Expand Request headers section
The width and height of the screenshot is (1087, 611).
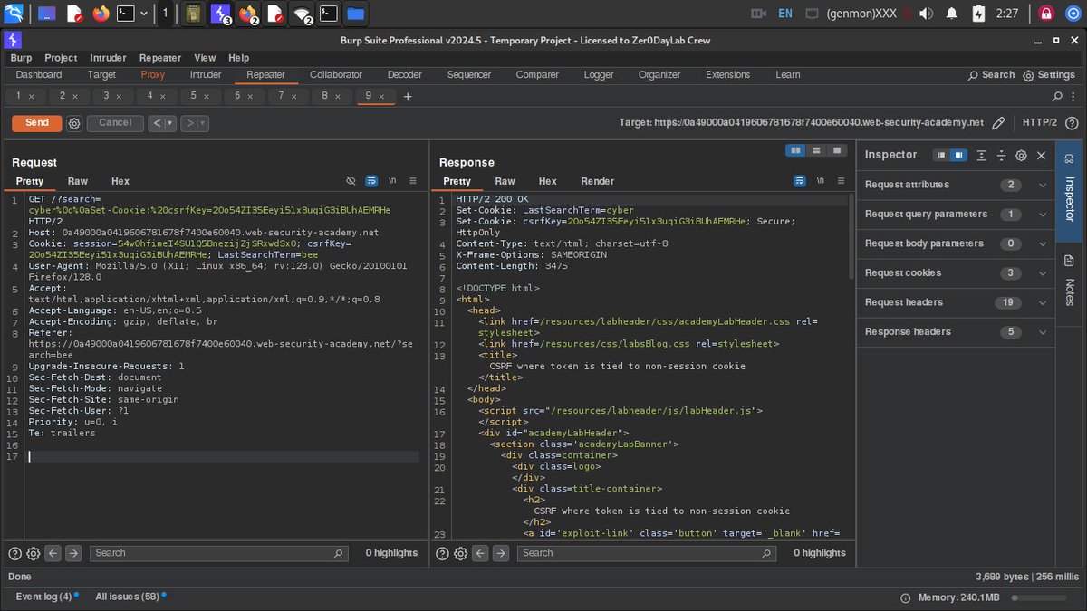(x=956, y=302)
